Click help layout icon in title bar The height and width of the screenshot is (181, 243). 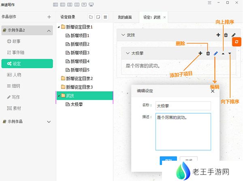click(x=84, y=4)
